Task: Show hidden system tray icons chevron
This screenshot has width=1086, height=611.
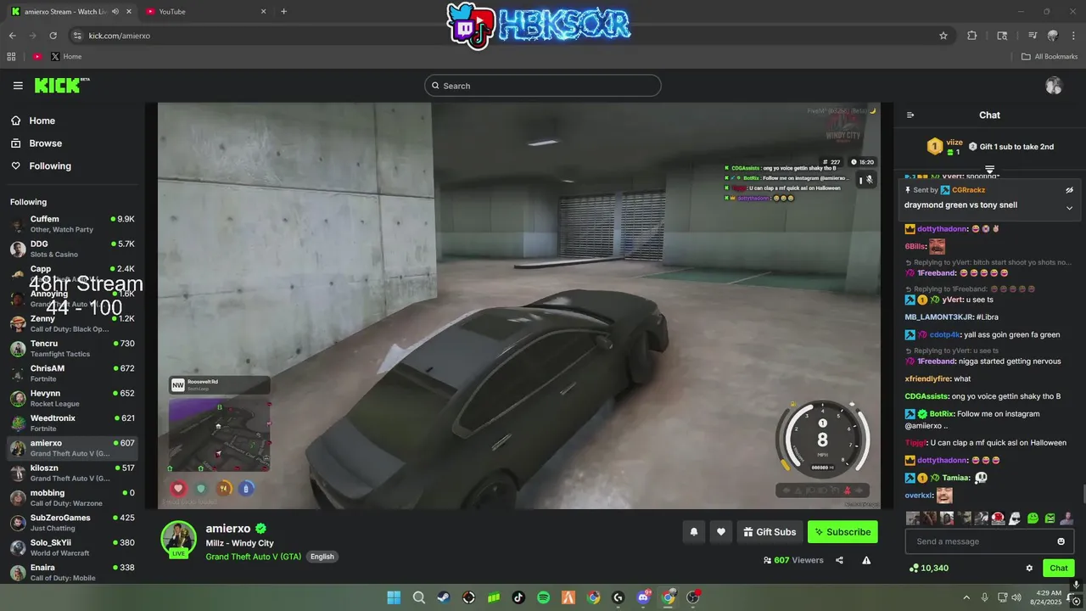Action: (x=966, y=597)
